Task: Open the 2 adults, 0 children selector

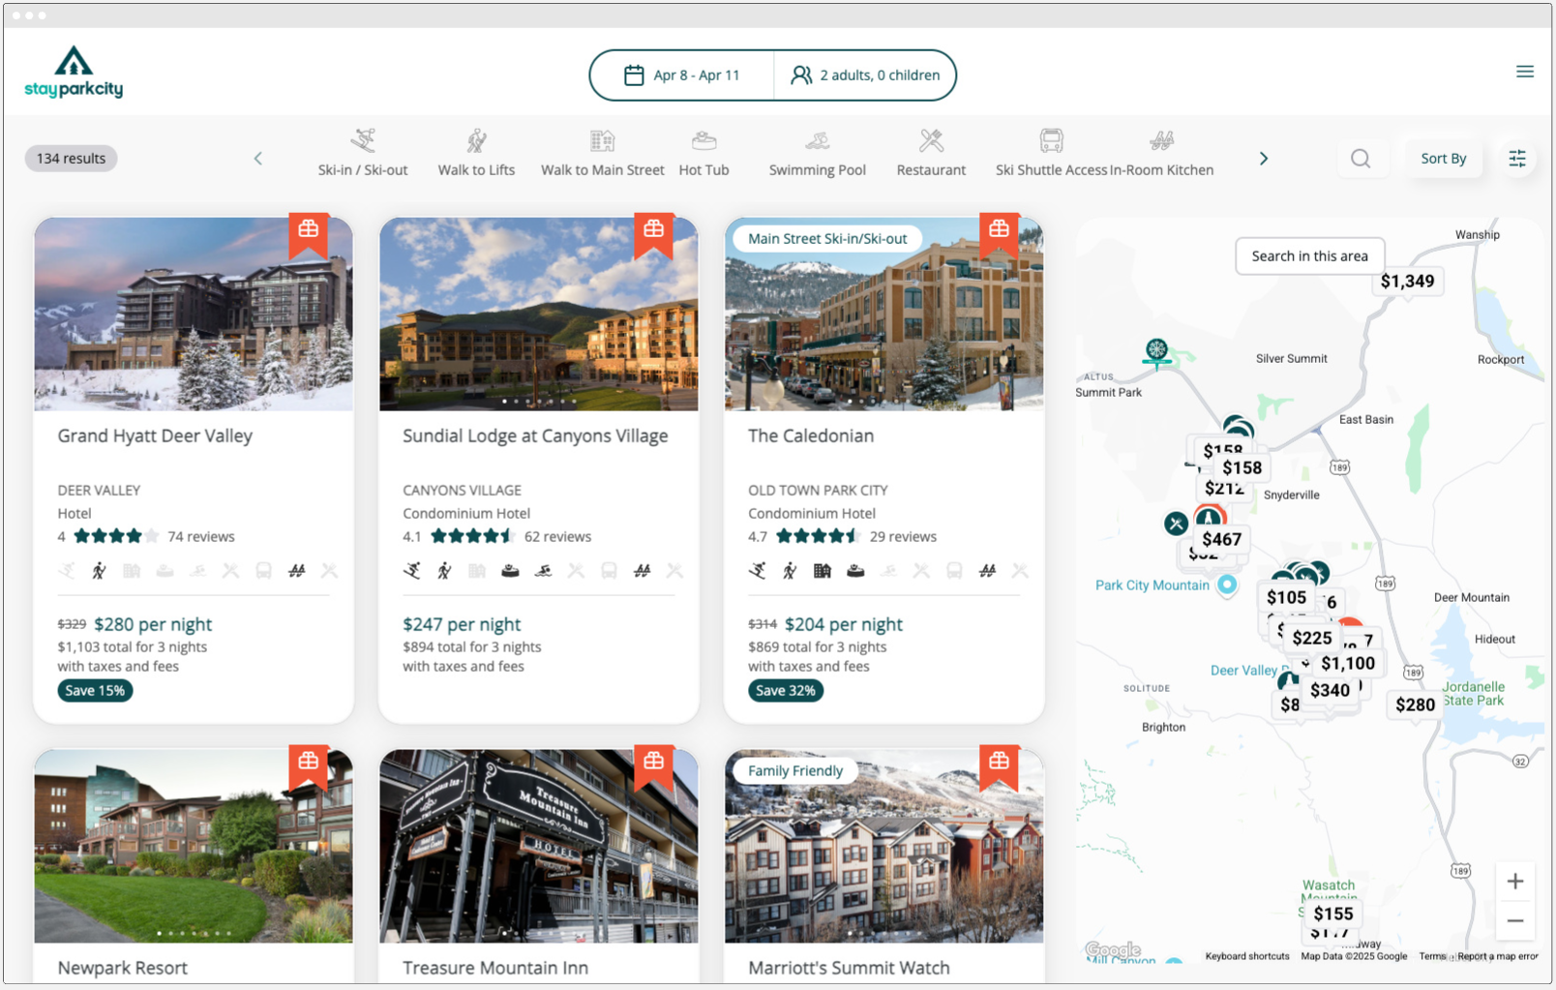Action: click(x=865, y=75)
